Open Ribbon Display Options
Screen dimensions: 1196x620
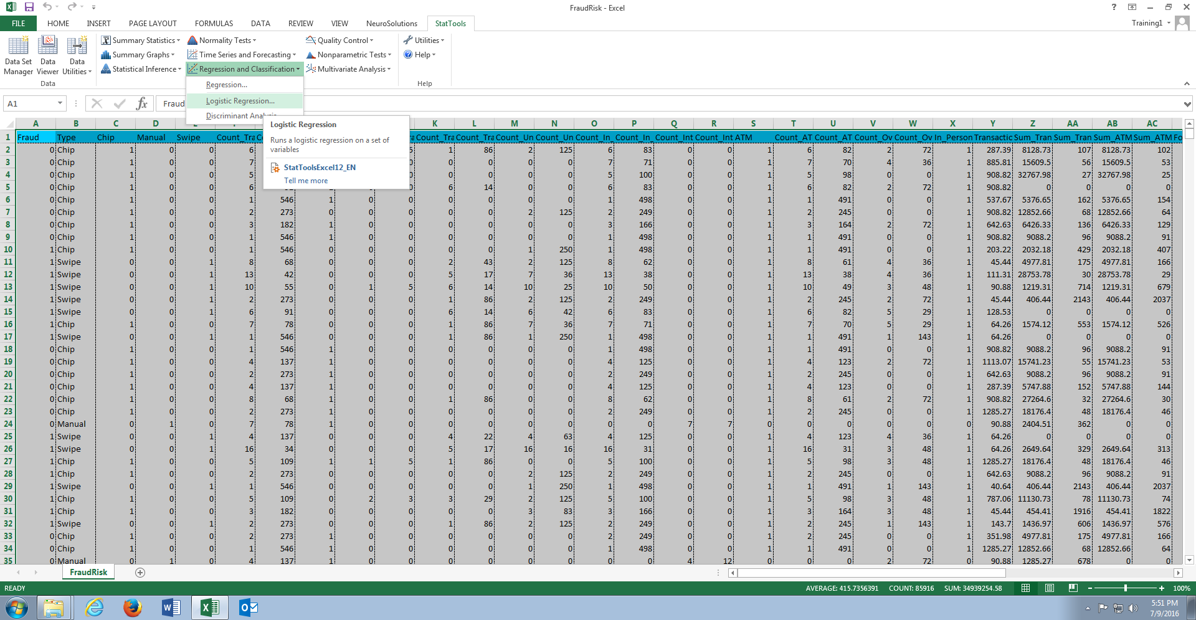coord(1132,7)
